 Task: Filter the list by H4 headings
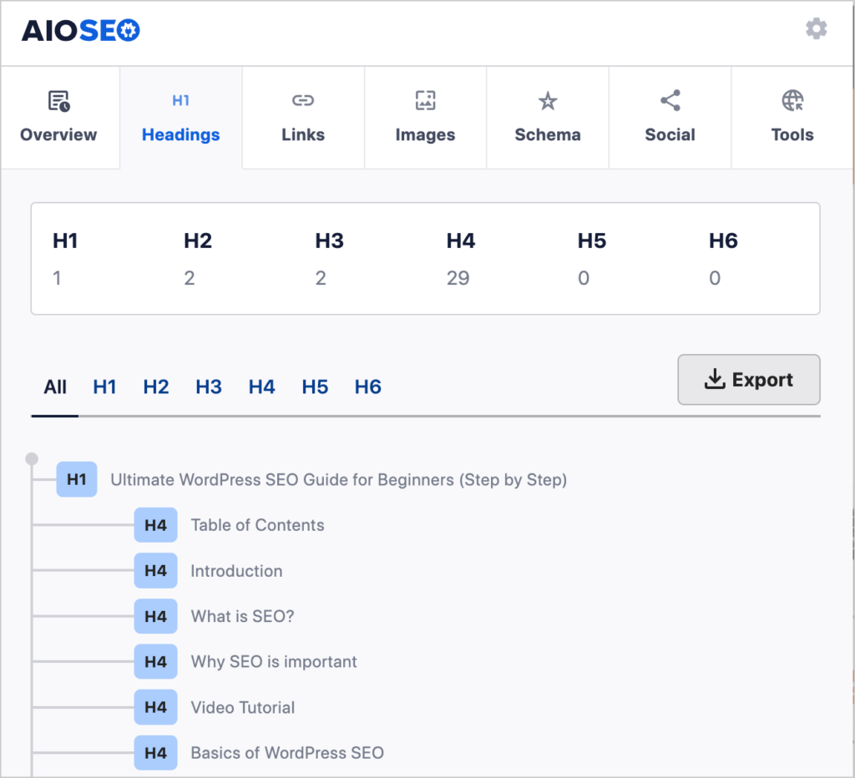(261, 387)
